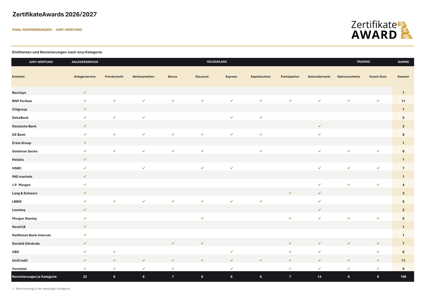Screen dimensions: 426x301
Task: Click DZ Bank's Sekundärmarkt checkmark
Action: click(x=319, y=134)
